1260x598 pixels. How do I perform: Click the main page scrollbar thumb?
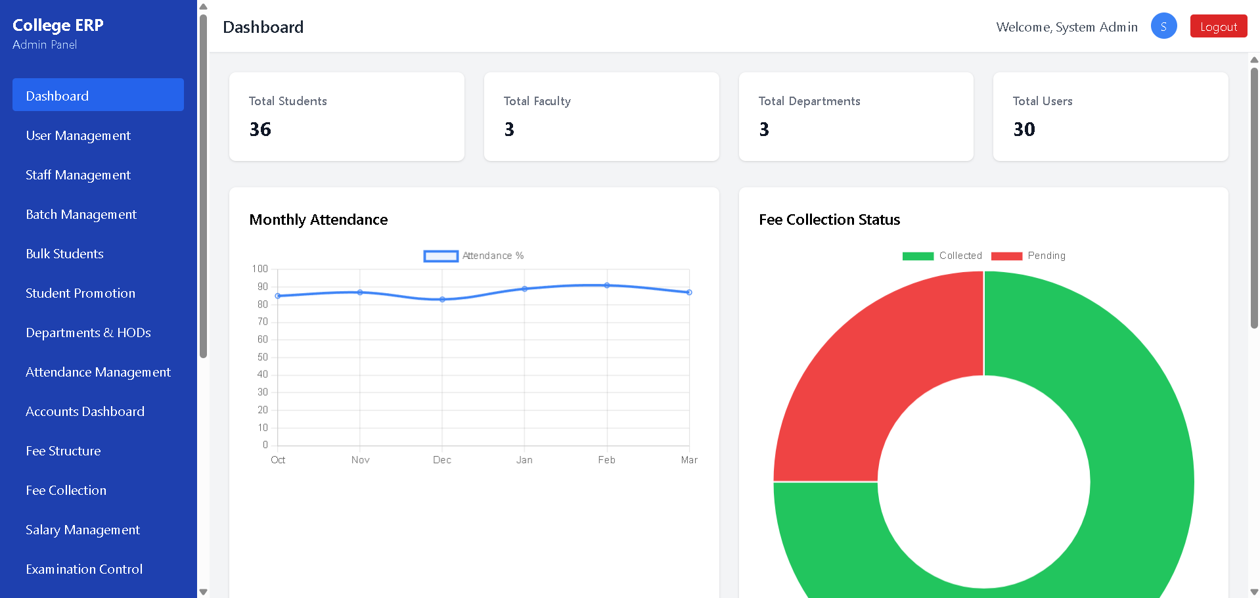[x=1254, y=197]
